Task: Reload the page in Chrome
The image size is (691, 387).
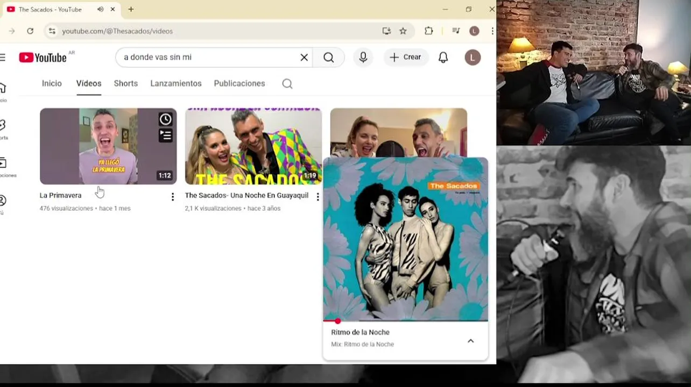Action: click(x=30, y=31)
